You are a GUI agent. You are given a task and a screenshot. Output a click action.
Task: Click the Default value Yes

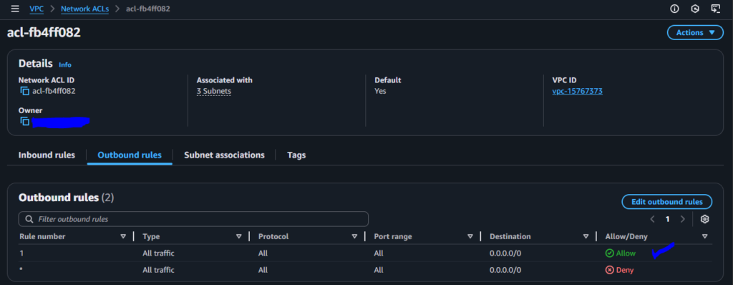click(x=380, y=91)
